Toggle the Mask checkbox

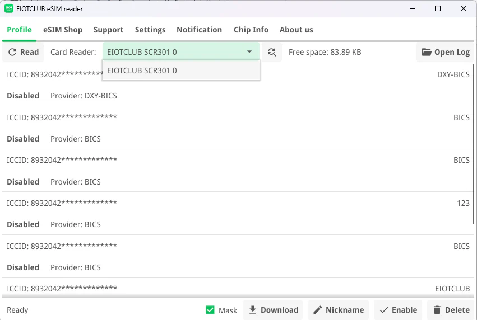pyautogui.click(x=210, y=310)
